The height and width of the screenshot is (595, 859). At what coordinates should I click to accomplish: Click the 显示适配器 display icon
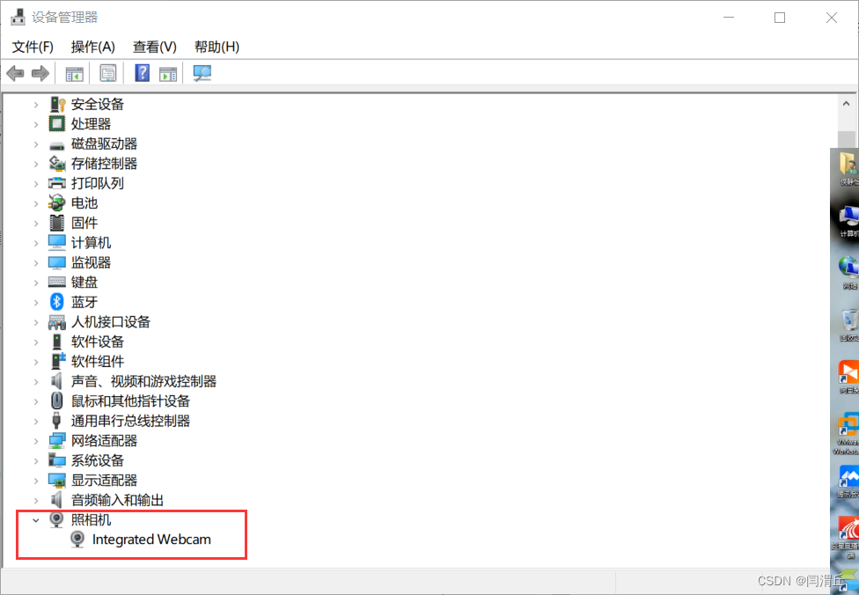click(57, 481)
